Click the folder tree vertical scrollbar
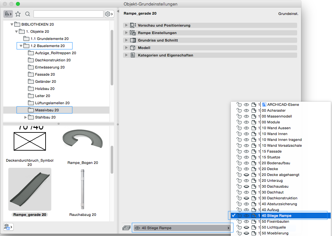 [x=112, y=58]
